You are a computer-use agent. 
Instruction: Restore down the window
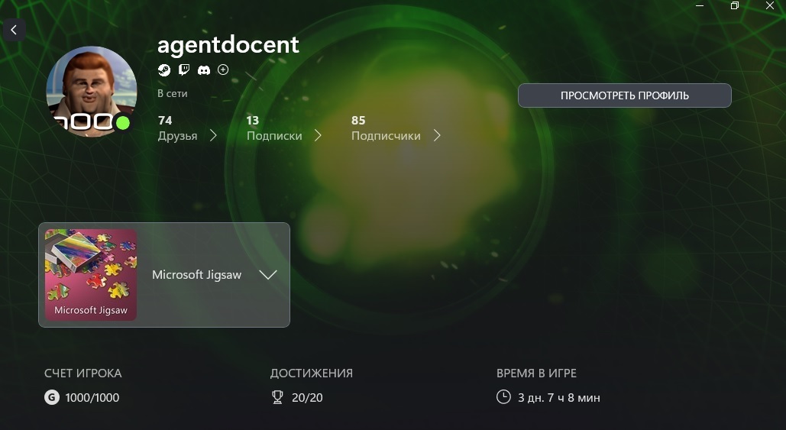(734, 6)
